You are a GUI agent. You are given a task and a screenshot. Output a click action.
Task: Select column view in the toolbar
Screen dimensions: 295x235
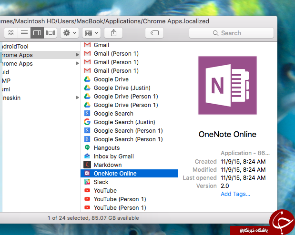(37, 33)
